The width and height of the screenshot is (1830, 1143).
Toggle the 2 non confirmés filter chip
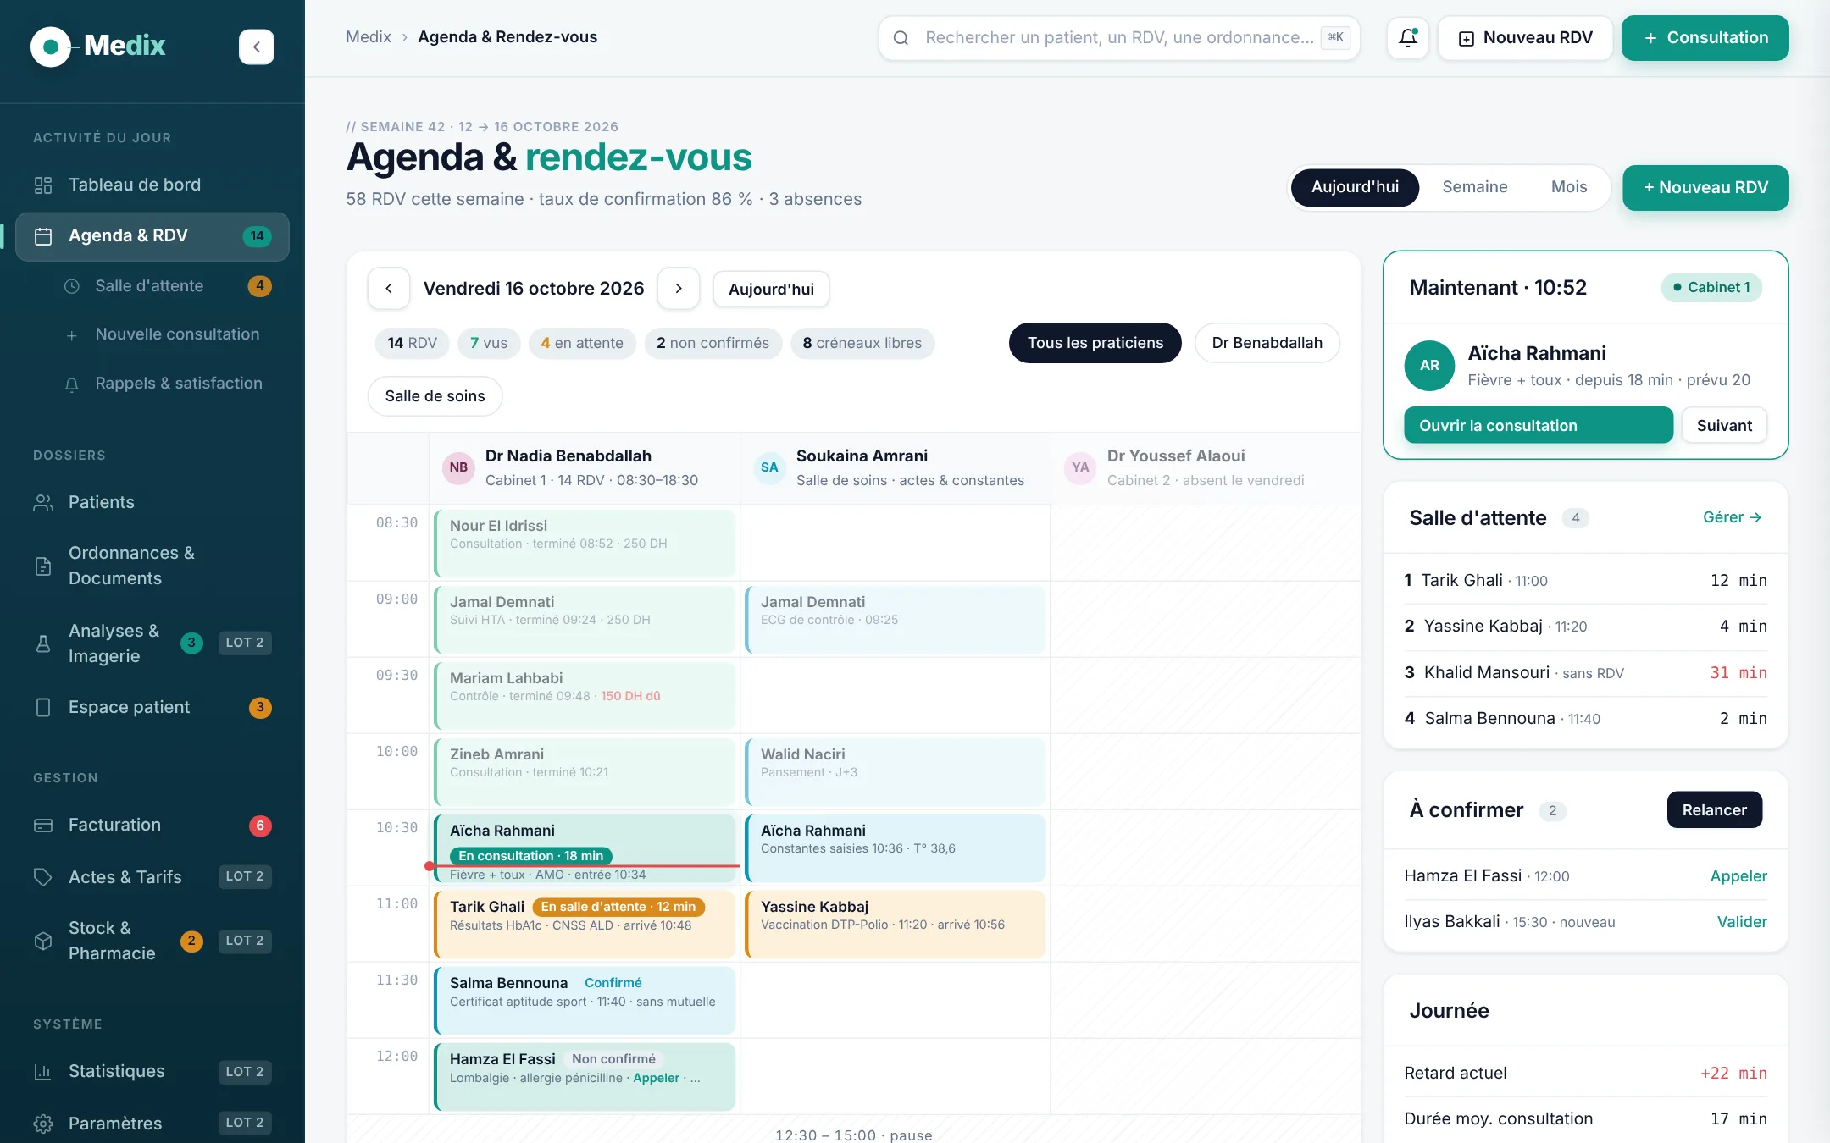tap(713, 344)
